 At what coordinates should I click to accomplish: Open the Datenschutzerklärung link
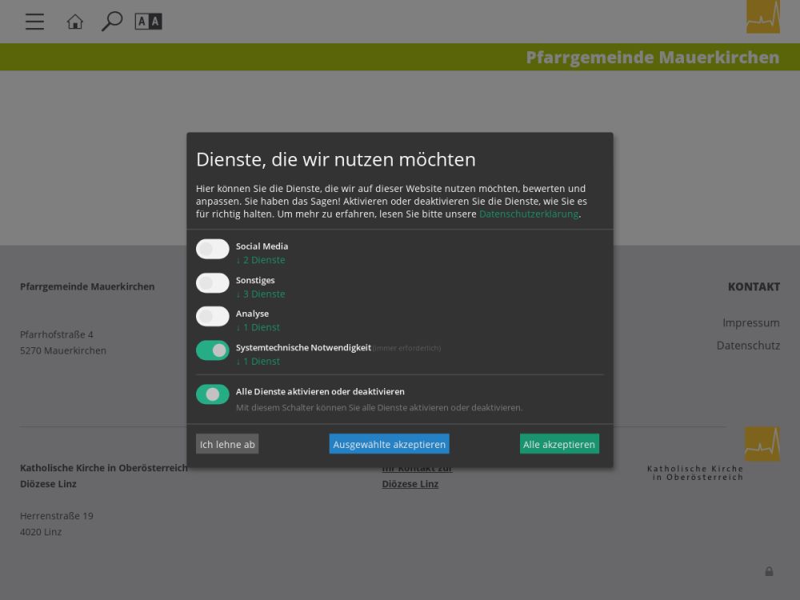528,214
